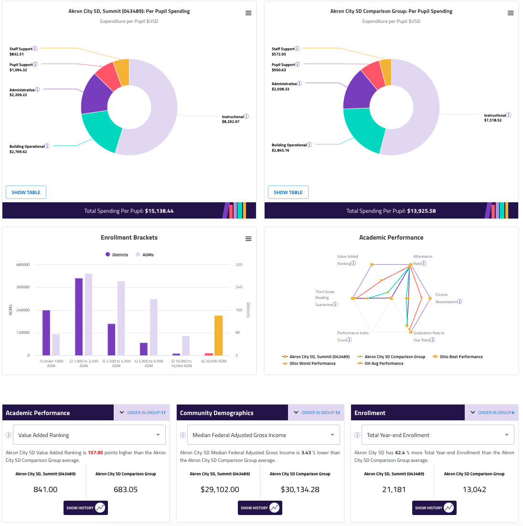The width and height of the screenshot is (523, 526).
Task: Expand Order in Group 17 for Academic Performance
Action: [142, 413]
